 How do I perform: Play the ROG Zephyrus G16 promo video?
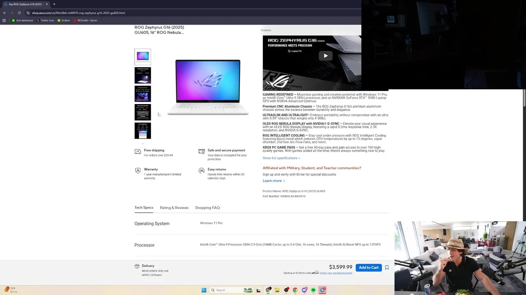[x=325, y=56]
